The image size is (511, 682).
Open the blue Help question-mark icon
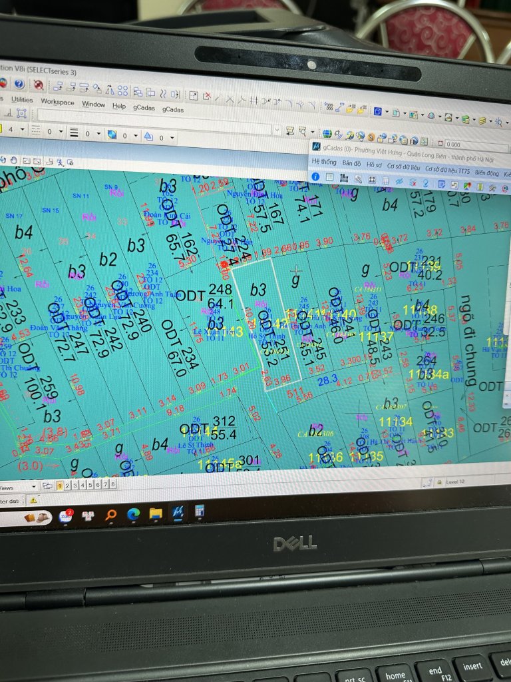click(19, 83)
